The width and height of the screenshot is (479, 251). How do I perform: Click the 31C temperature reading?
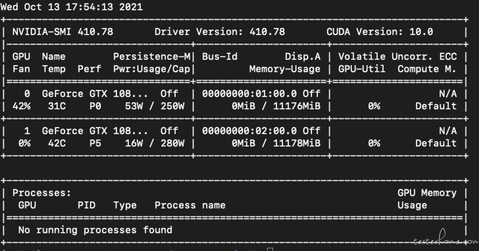coord(57,106)
